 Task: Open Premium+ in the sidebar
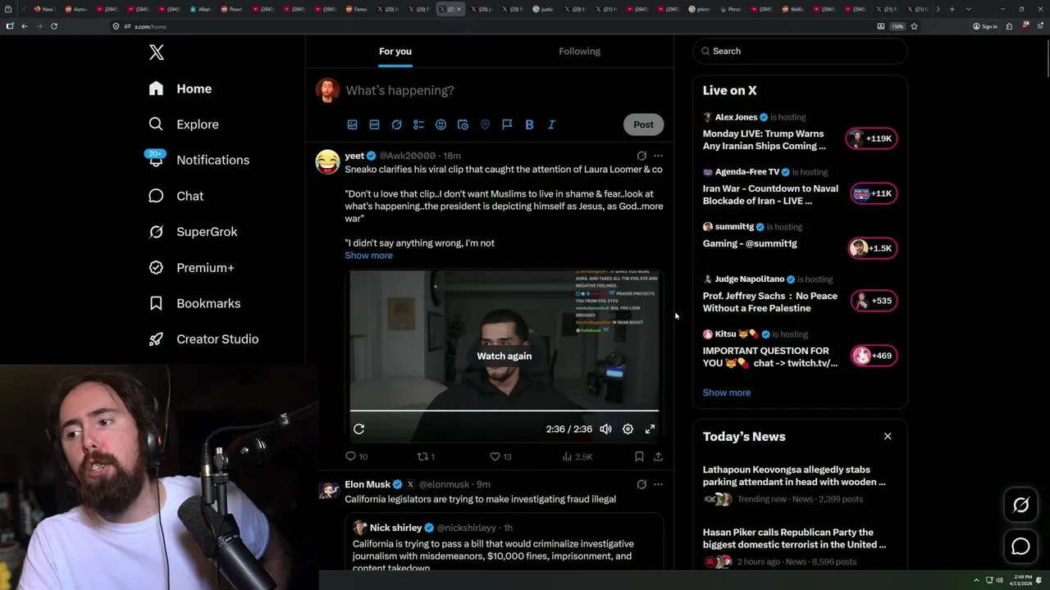(191, 267)
